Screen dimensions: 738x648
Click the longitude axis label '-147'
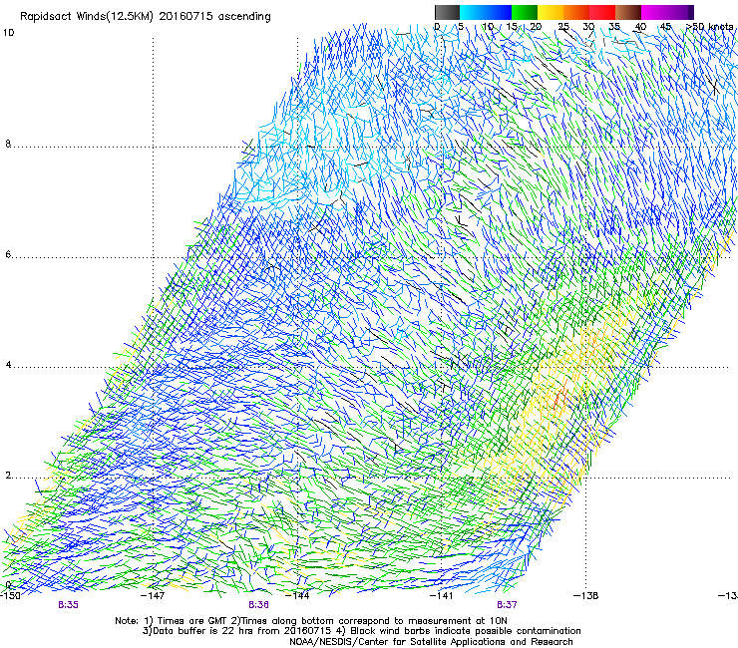coord(153,596)
